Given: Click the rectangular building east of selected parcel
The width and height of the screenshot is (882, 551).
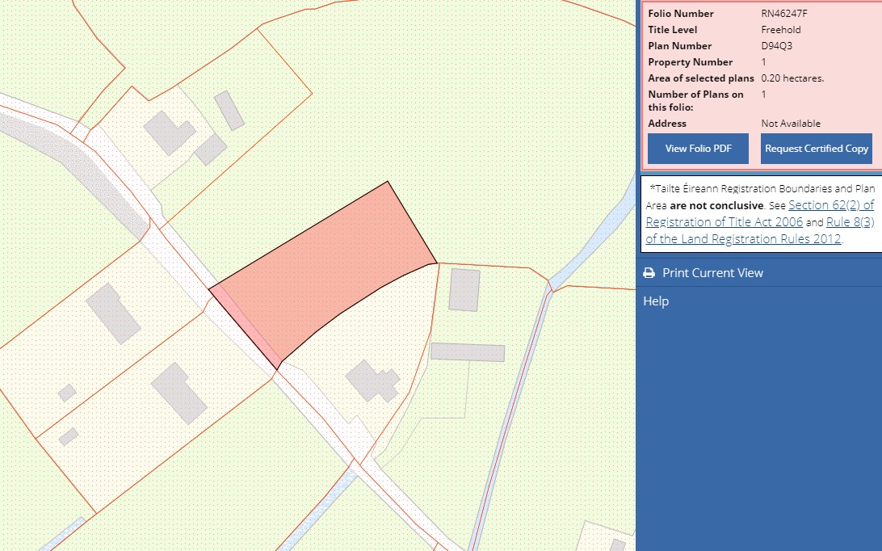Looking at the screenshot, I should (x=464, y=290).
